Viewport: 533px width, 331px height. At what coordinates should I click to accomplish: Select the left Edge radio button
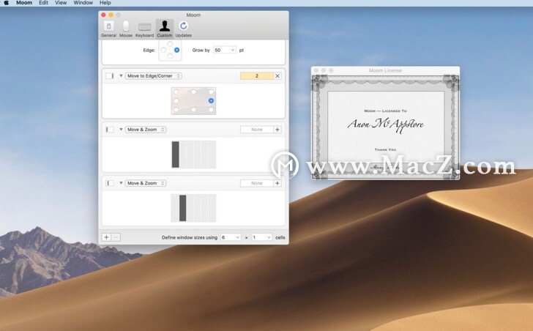(x=163, y=50)
